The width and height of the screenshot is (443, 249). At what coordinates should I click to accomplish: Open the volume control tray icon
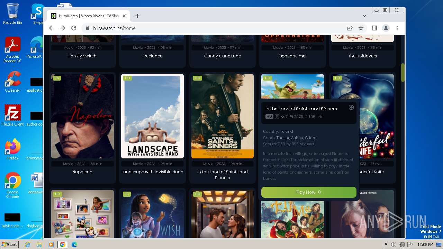(394, 245)
